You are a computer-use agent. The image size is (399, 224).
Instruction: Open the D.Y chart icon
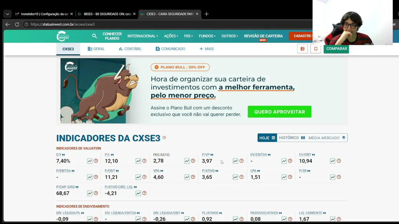90,161
